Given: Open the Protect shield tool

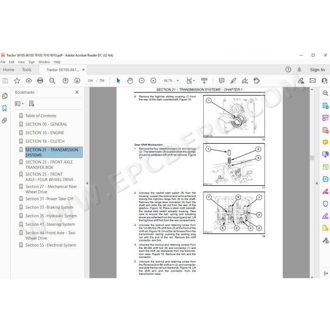Looking at the screenshot, I should click(325, 204).
